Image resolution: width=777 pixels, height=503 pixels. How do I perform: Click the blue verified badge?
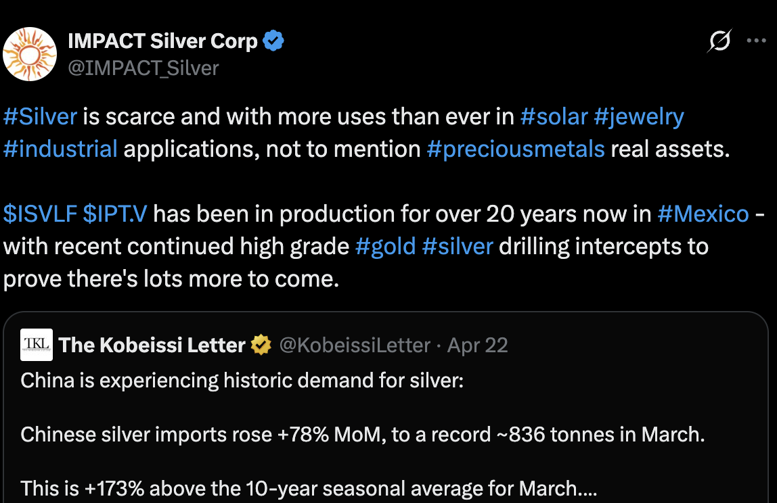(273, 41)
